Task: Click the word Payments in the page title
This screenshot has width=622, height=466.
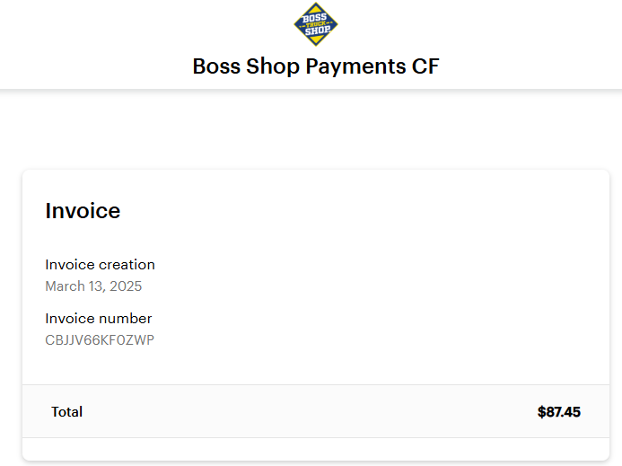Action: click(355, 66)
